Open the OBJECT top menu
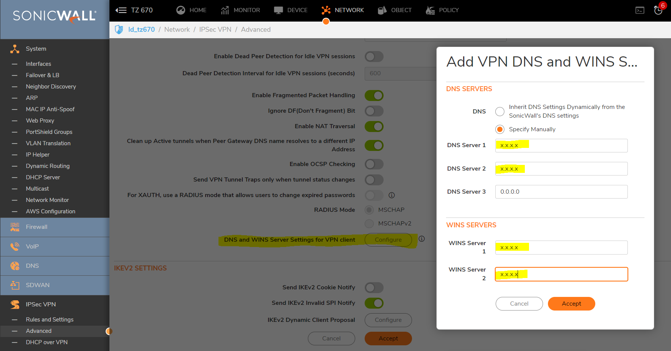The height and width of the screenshot is (351, 671). (395, 10)
